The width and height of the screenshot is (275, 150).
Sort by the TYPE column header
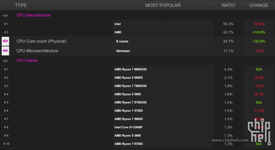tap(21, 5)
